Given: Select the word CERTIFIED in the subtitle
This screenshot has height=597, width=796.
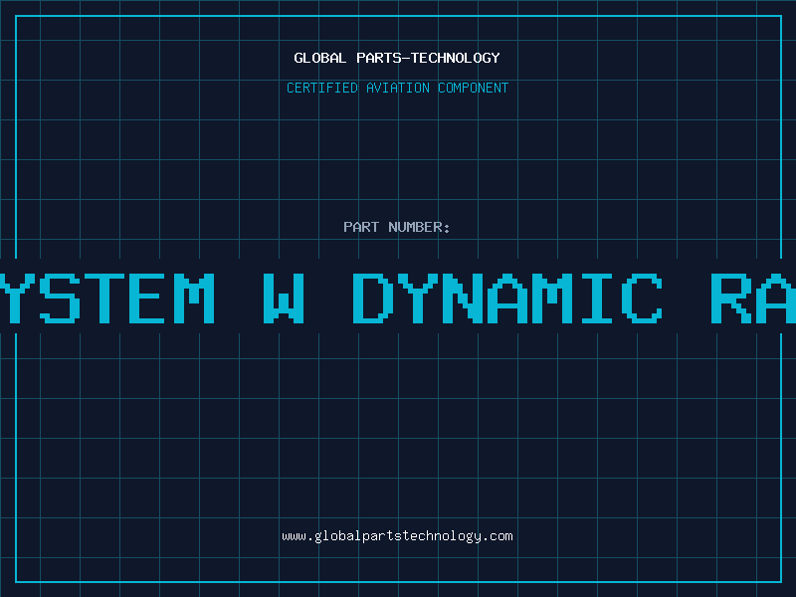Looking at the screenshot, I should point(322,88).
